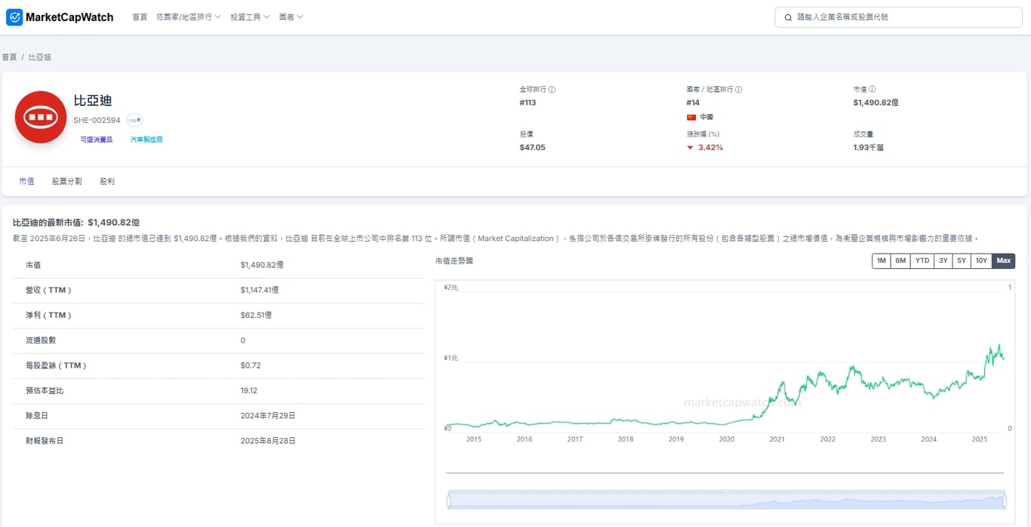Click the 淨利（TTM）row label
This screenshot has height=527, width=1031.
49,315
